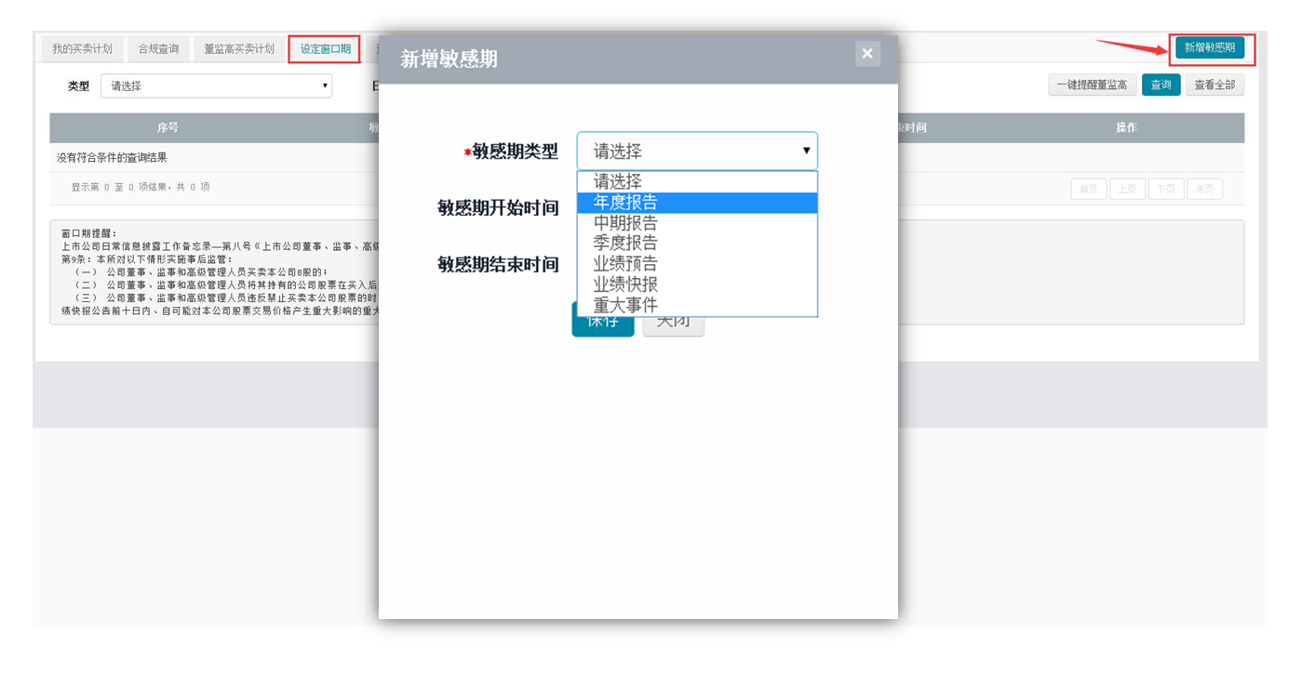Select 年度报告 from the dropdown list
This screenshot has width=1302, height=673.
[x=697, y=203]
